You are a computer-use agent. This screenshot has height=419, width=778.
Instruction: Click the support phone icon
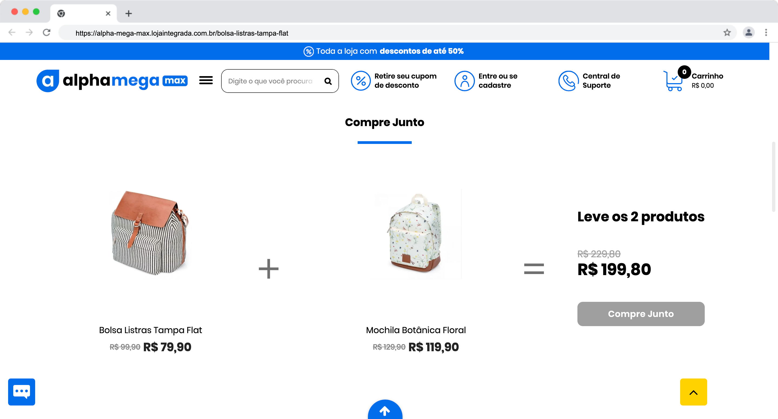pyautogui.click(x=568, y=81)
